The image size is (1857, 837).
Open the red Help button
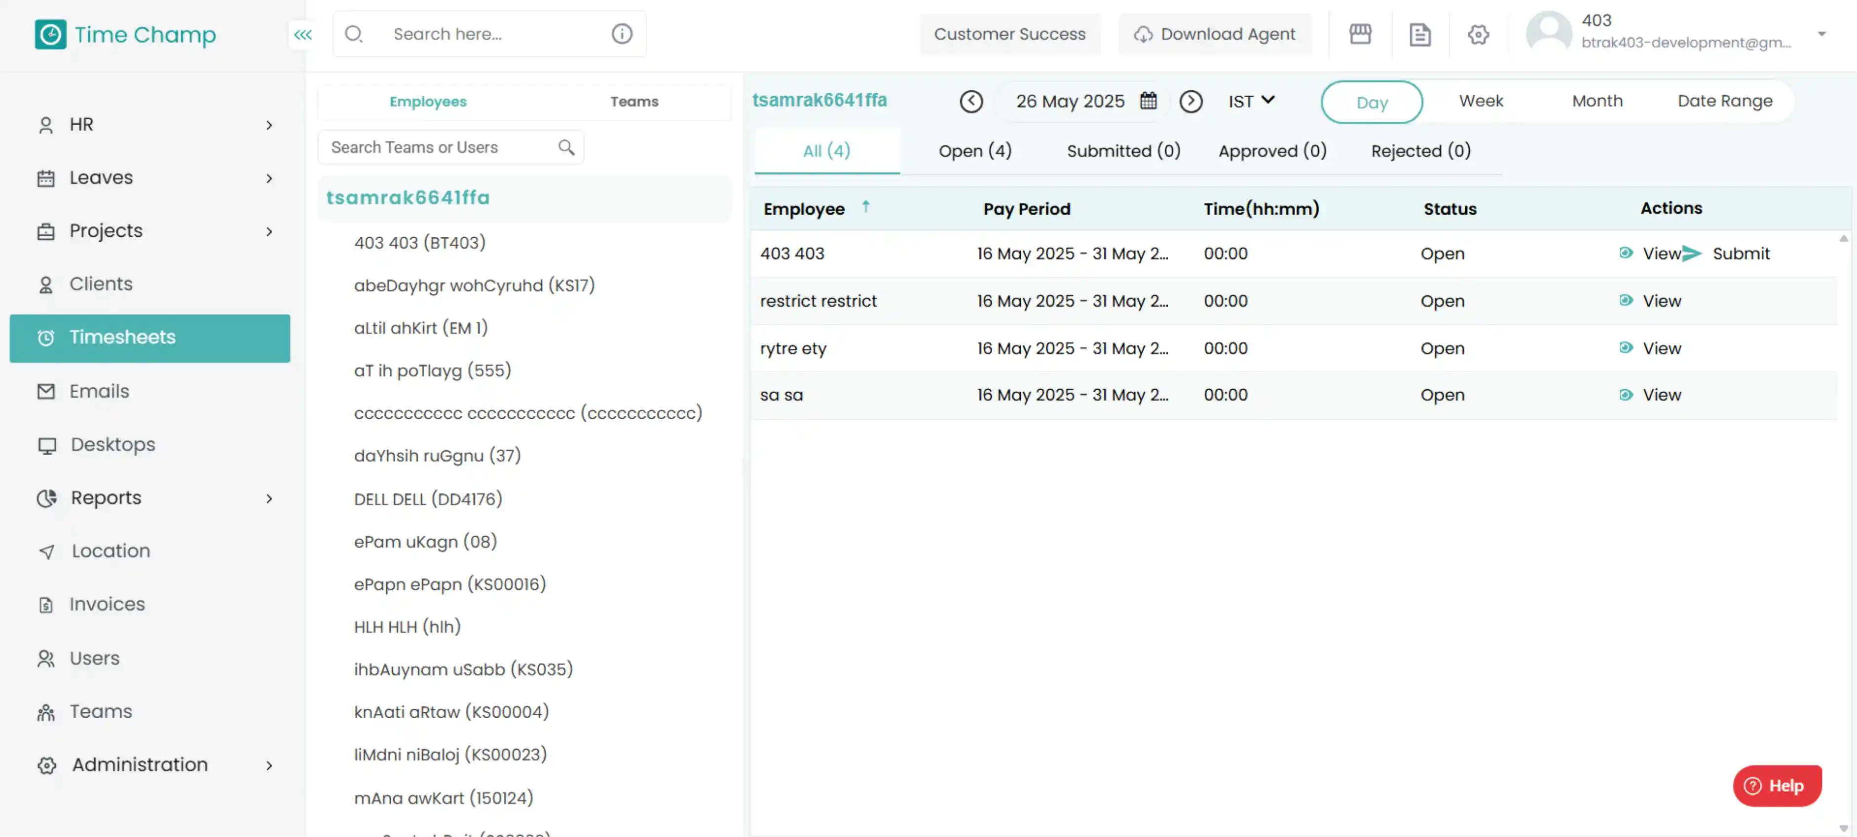coord(1777,787)
